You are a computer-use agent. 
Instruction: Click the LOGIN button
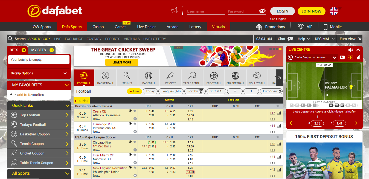coord(283,11)
